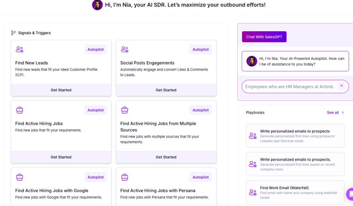Click Nia's avatar in the page header

click(97, 5)
